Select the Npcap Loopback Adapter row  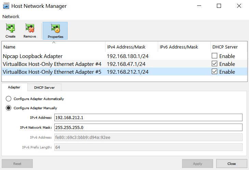coord(124,56)
